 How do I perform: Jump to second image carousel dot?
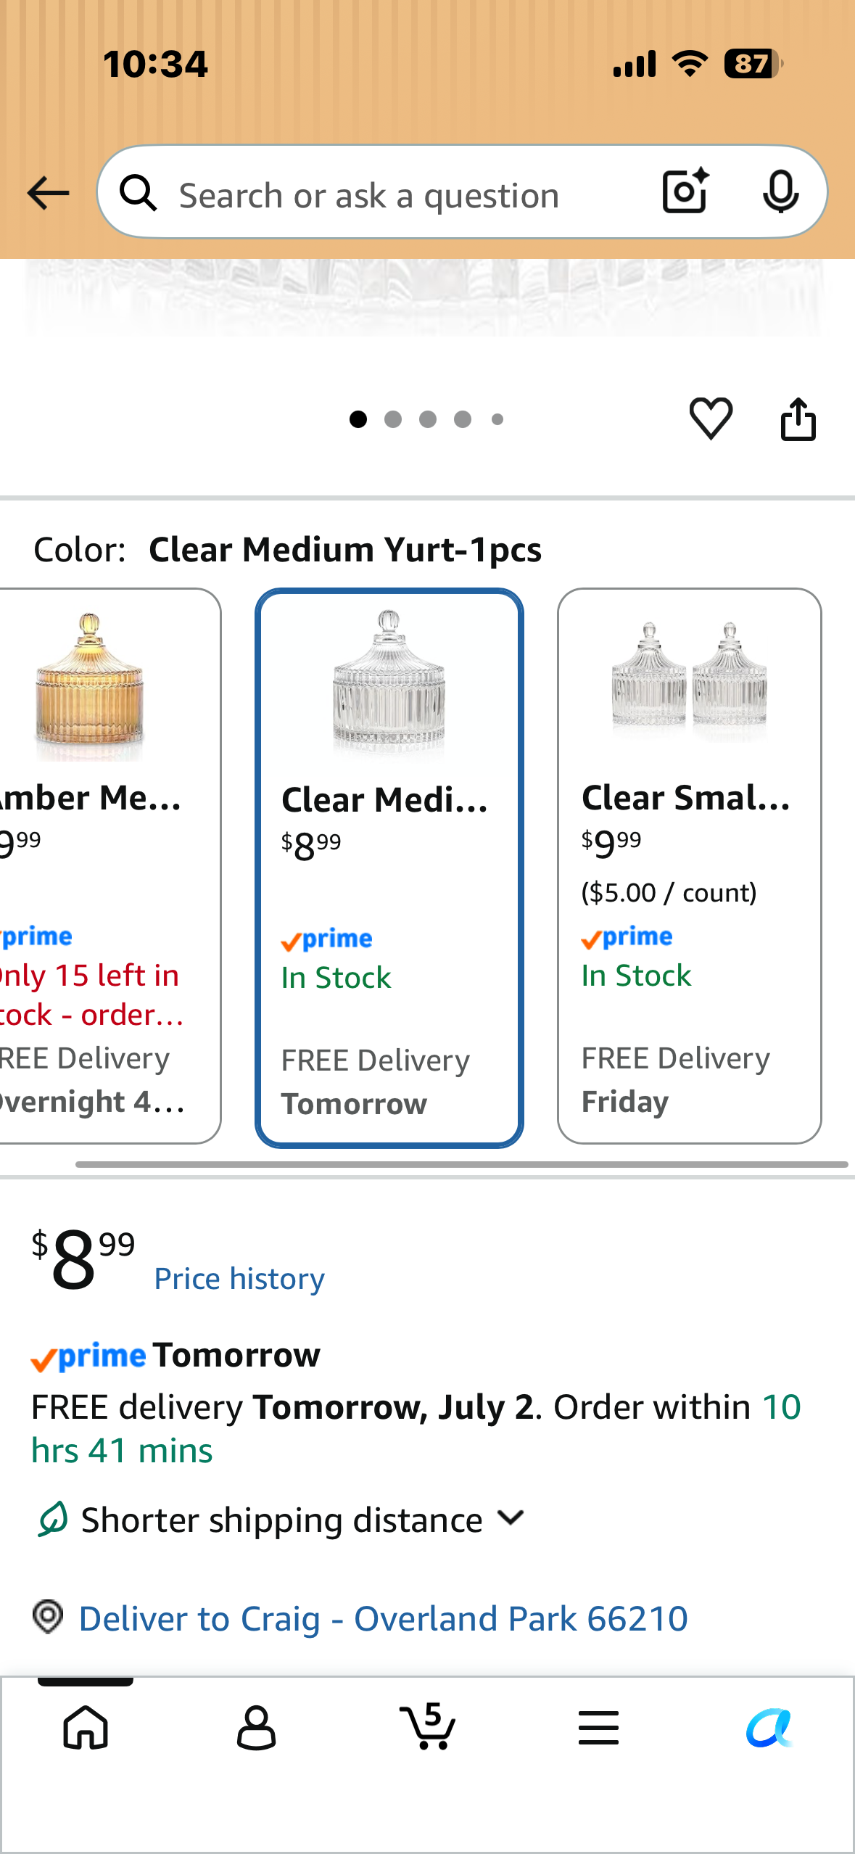(393, 419)
